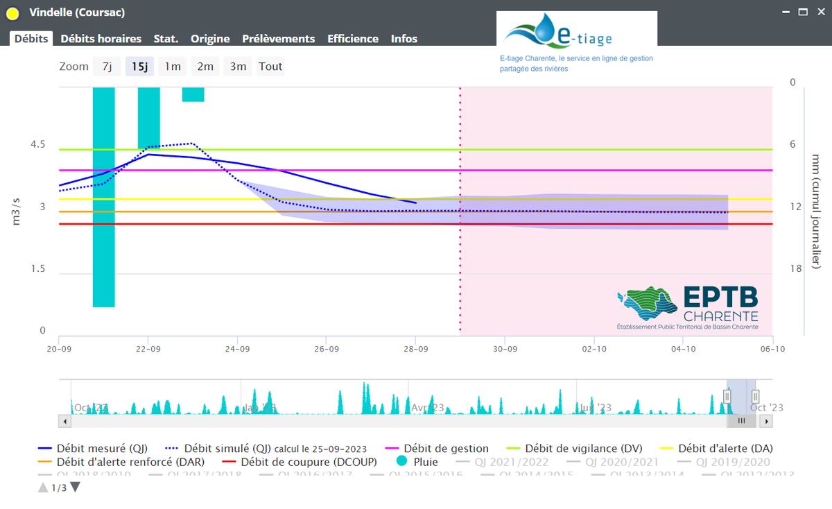Screen dimensions: 832x509
Task: Set zoom range to 7j
Action: pyautogui.click(x=107, y=67)
